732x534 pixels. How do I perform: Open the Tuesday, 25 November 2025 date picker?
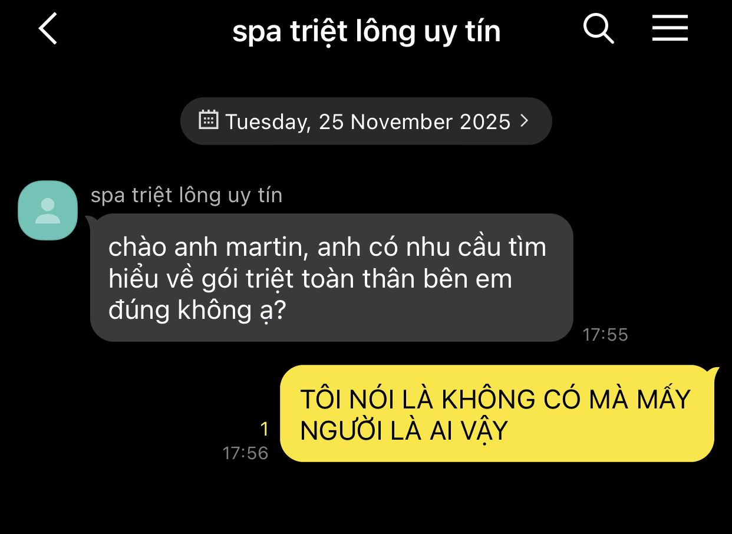366,121
